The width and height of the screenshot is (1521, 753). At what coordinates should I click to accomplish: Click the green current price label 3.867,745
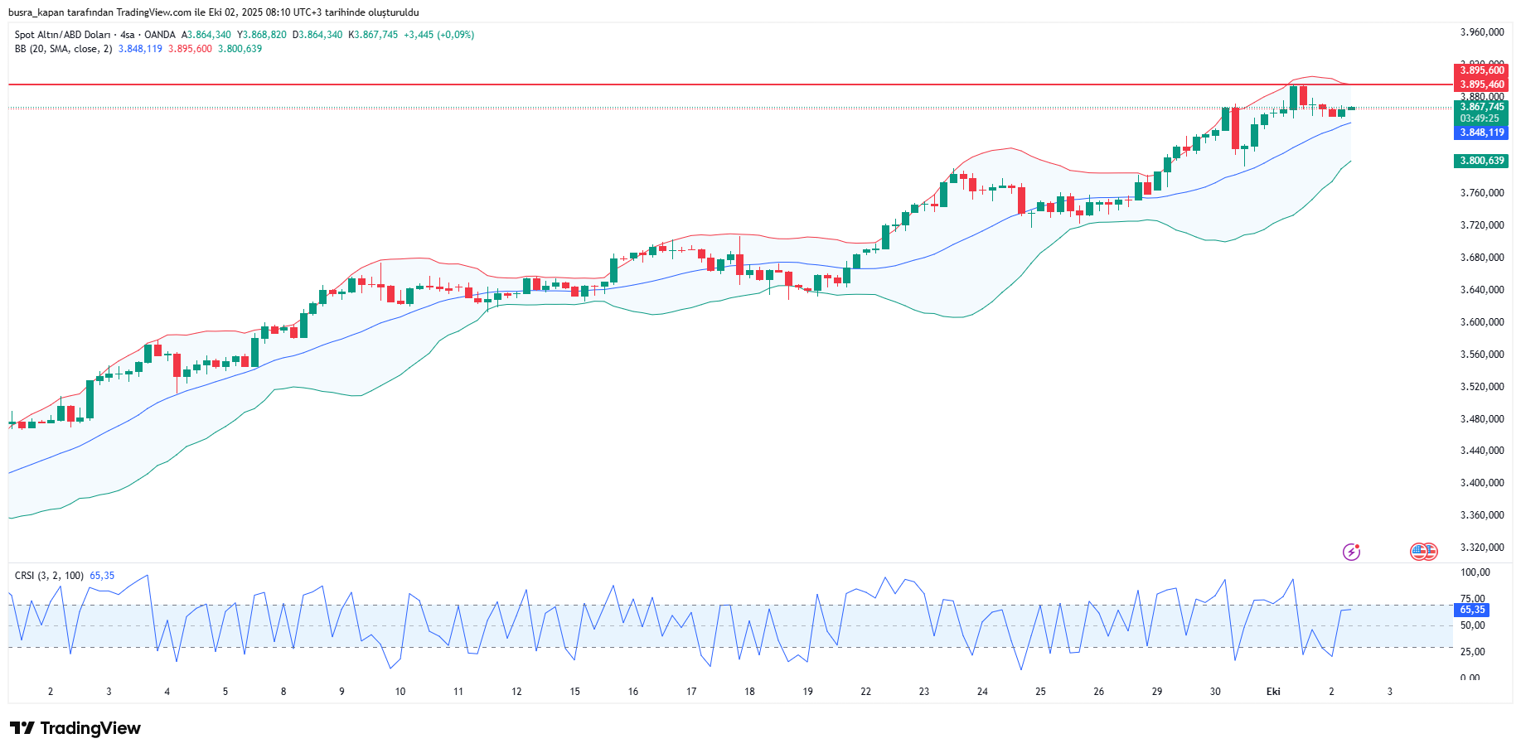click(x=1481, y=107)
